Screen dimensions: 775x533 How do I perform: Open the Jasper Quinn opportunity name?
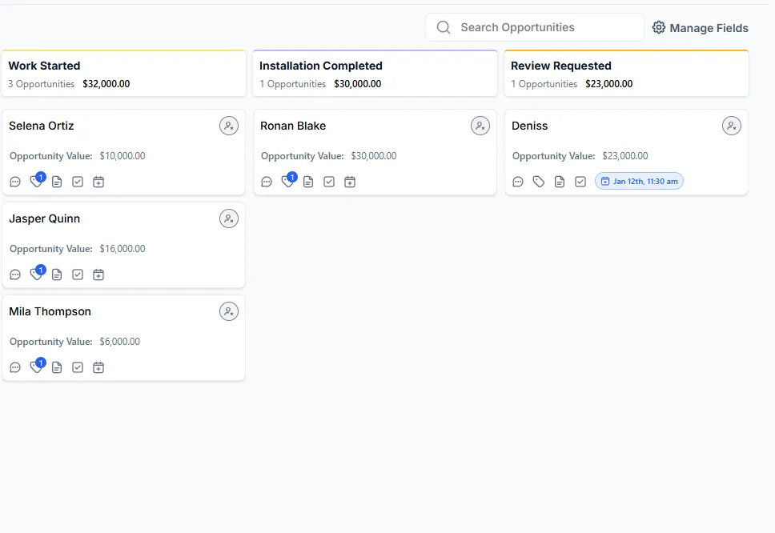point(45,218)
